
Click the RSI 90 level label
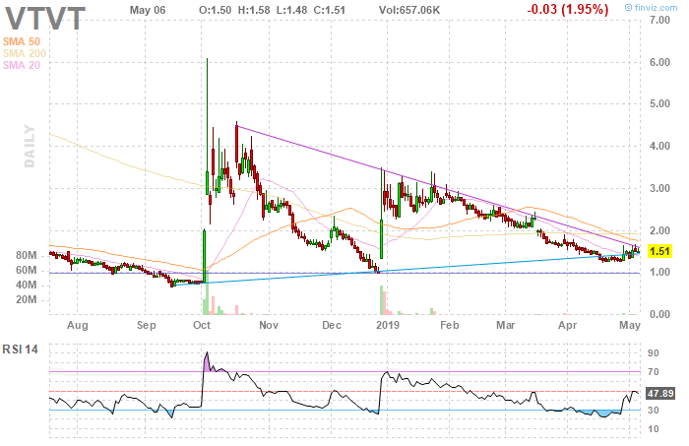coord(654,353)
